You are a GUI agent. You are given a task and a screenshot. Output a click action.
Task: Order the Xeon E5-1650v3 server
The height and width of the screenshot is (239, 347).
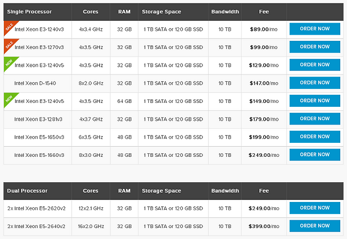click(x=315, y=137)
